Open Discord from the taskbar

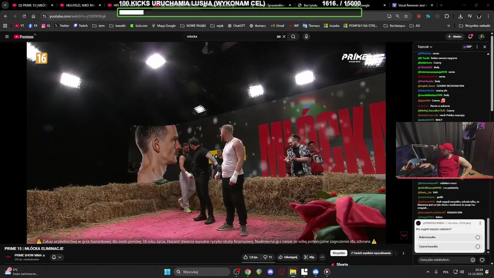click(x=271, y=272)
